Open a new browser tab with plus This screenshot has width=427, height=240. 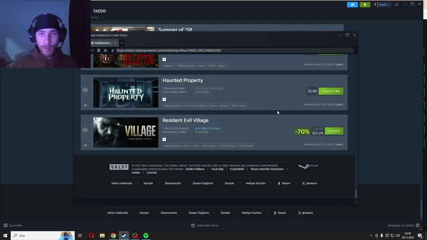[121, 43]
